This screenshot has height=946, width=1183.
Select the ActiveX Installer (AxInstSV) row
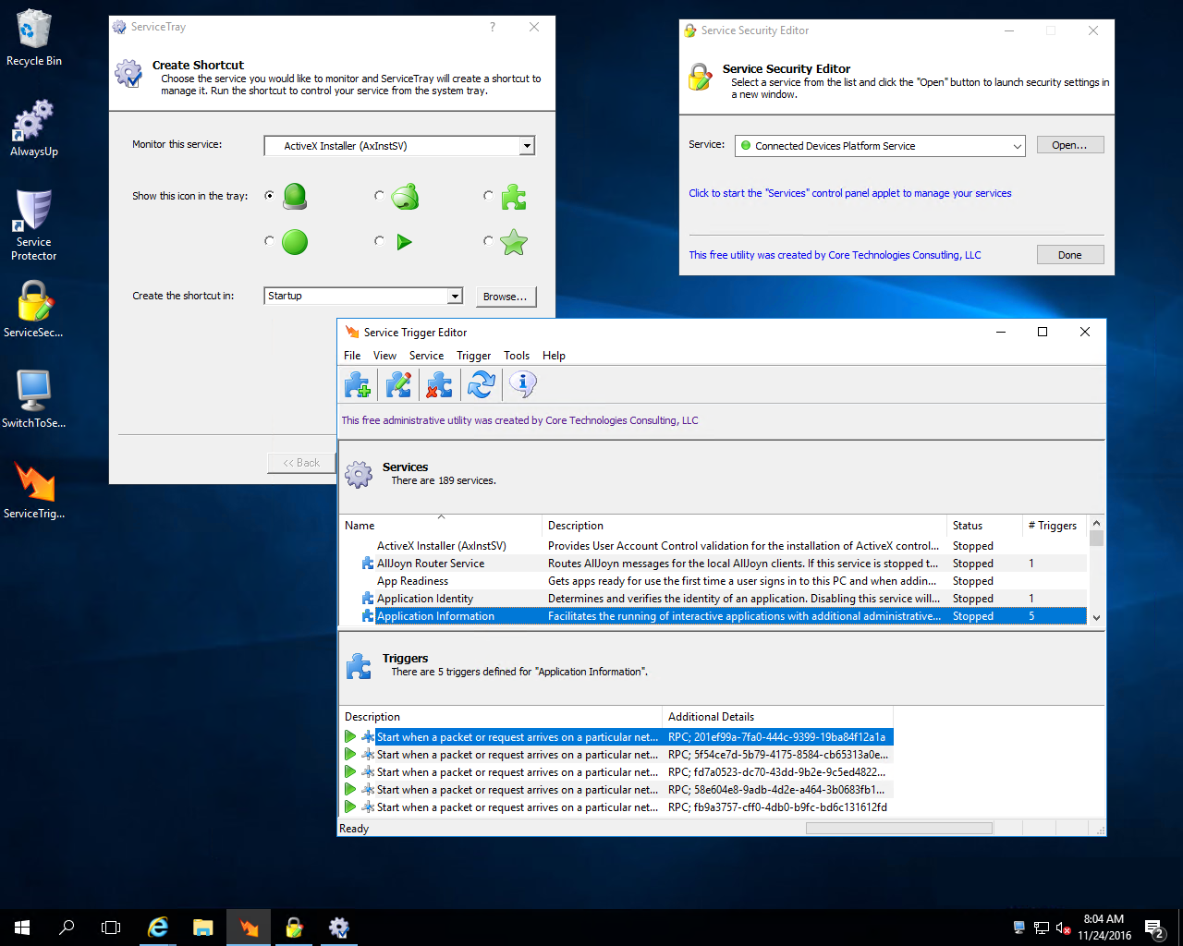click(x=713, y=546)
